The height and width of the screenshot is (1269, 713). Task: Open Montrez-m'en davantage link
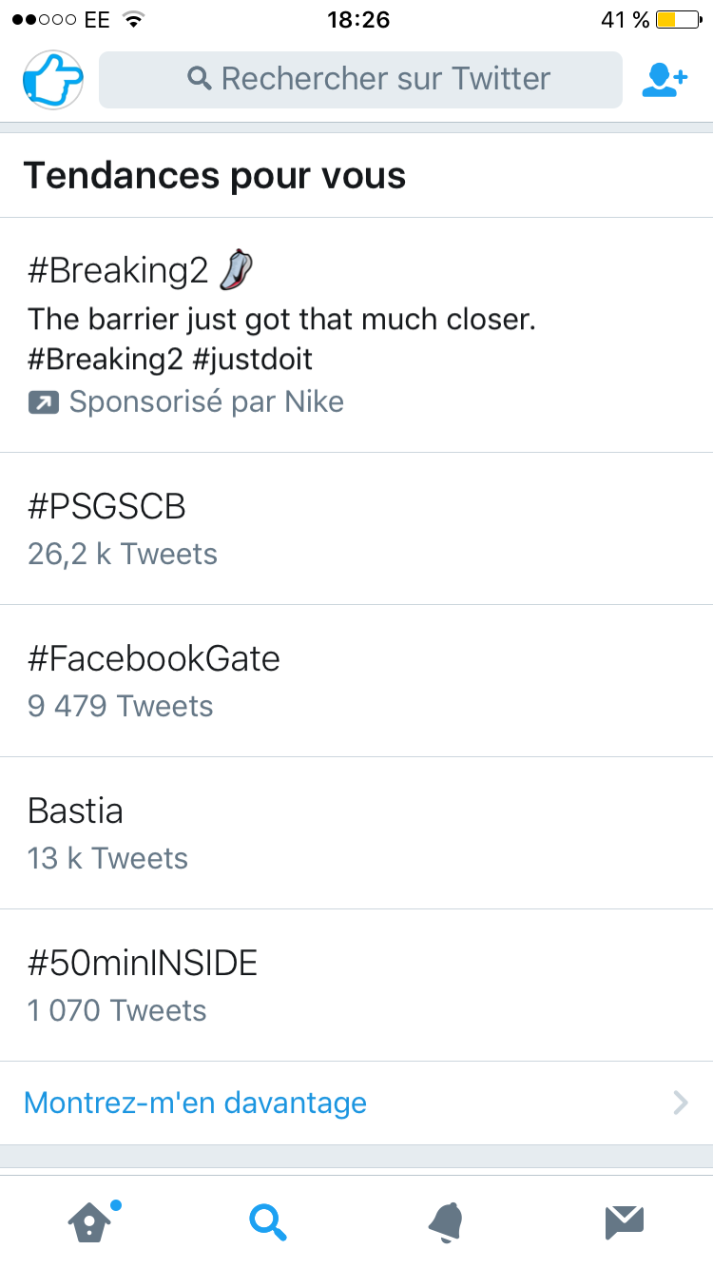tap(195, 1103)
